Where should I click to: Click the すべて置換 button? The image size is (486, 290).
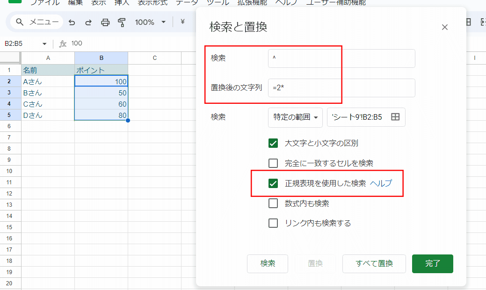374,264
